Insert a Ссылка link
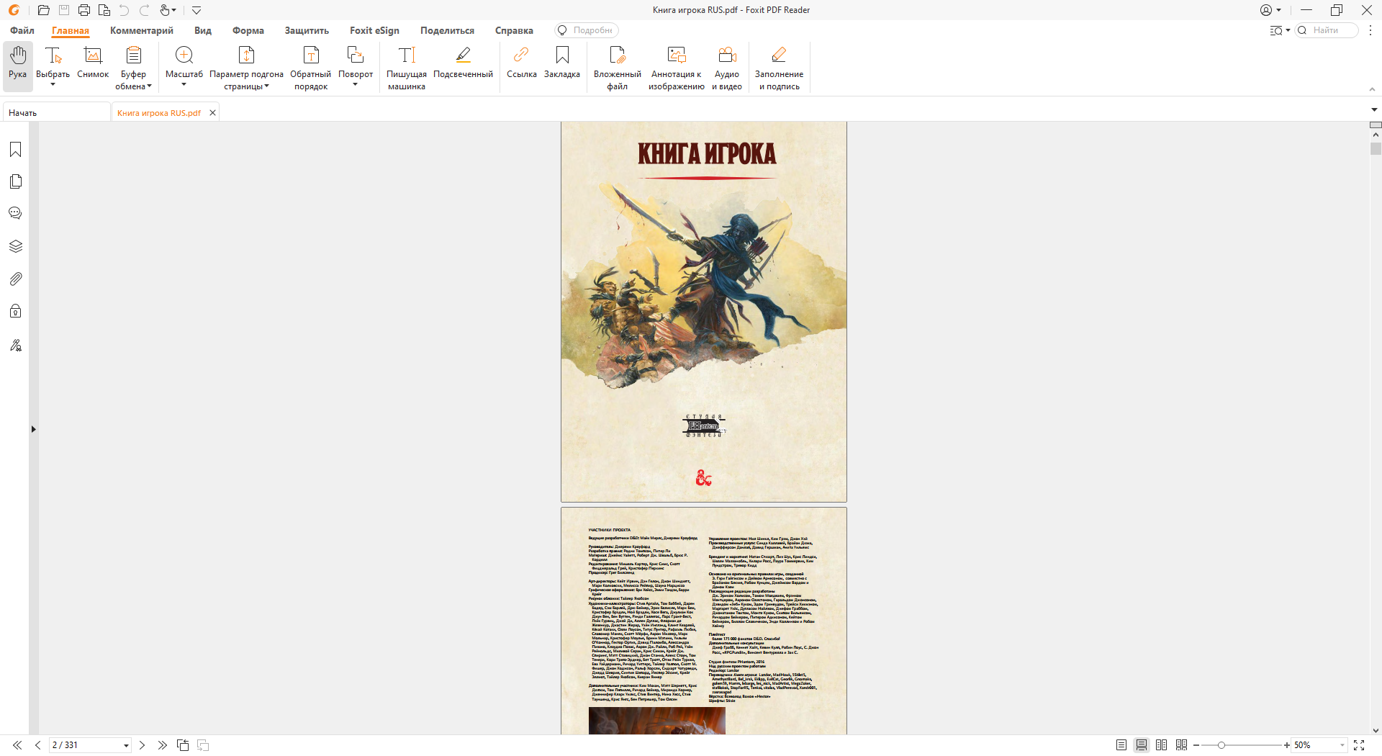Screen dimensions: 1382x756 (522, 63)
